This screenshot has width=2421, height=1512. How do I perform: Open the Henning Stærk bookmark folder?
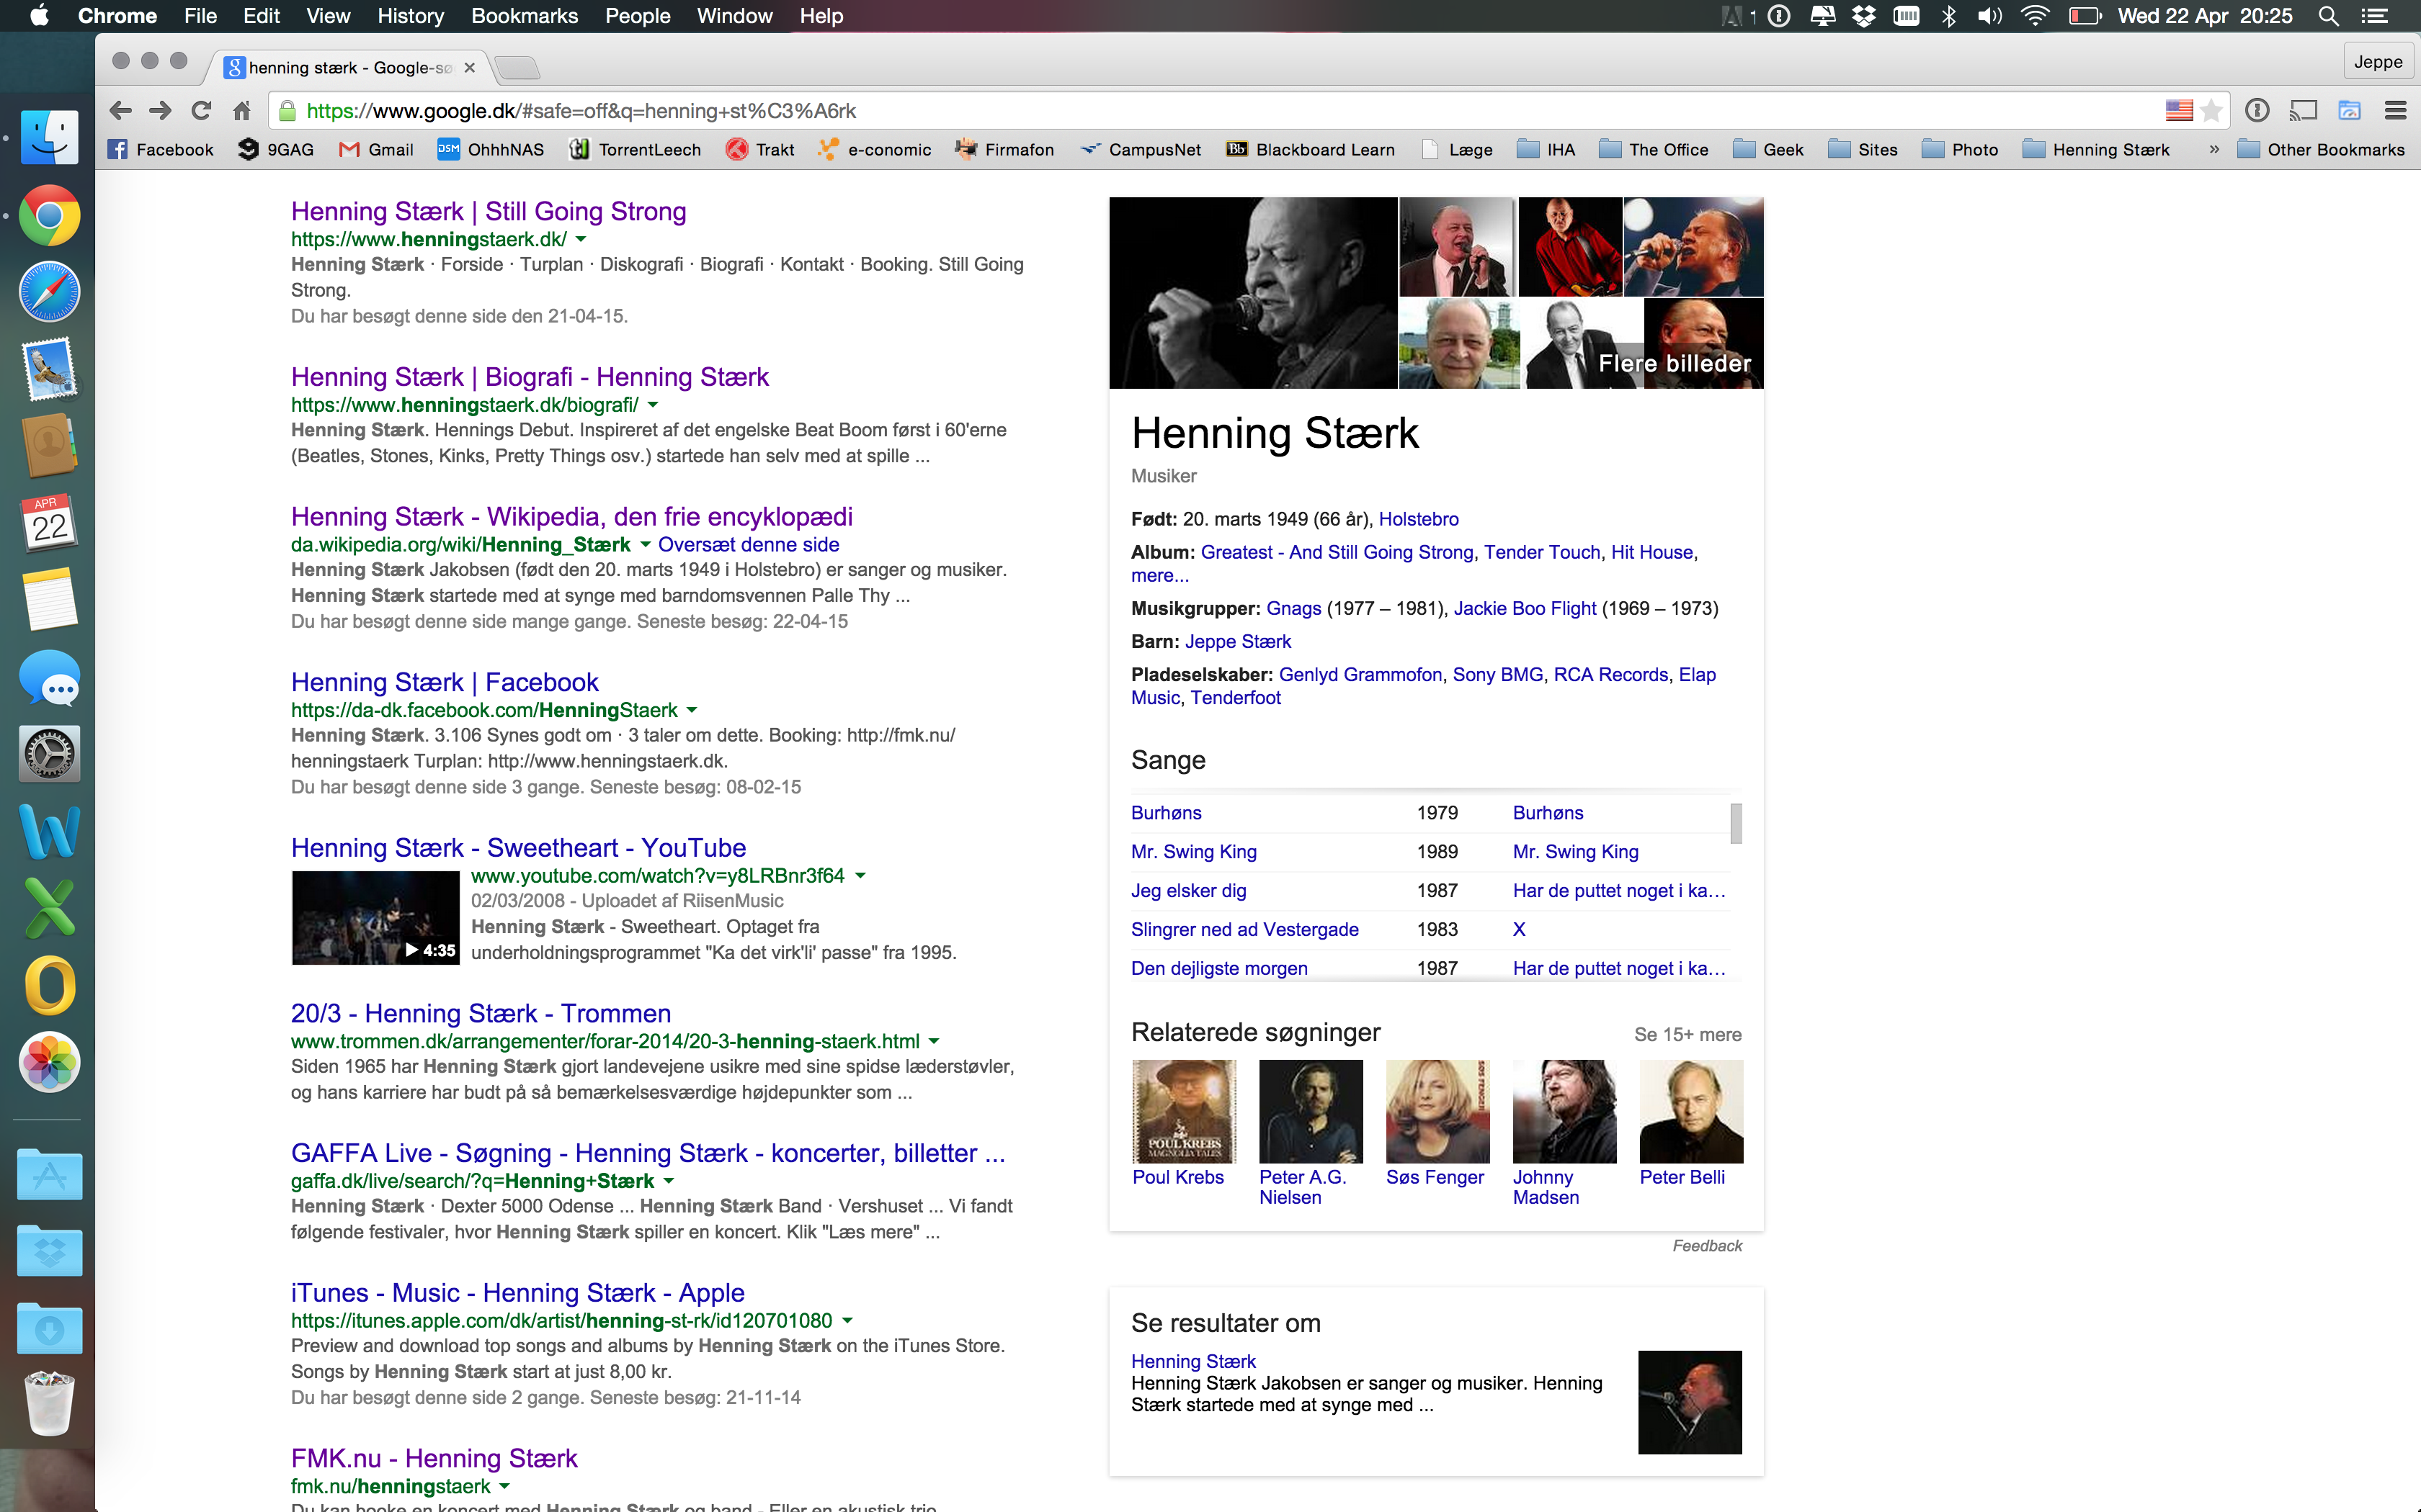(2096, 150)
